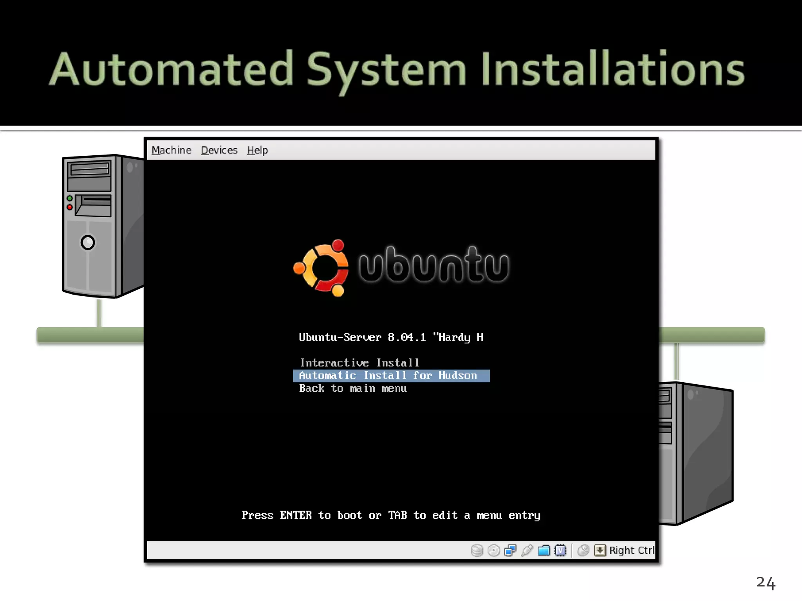Open the Devices menu
Viewport: 802px width, 601px height.
click(219, 150)
